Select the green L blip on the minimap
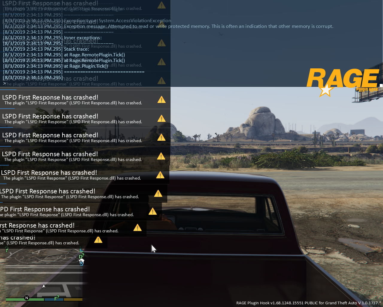Image resolution: width=383 pixels, height=307 pixels. [x=81, y=249]
